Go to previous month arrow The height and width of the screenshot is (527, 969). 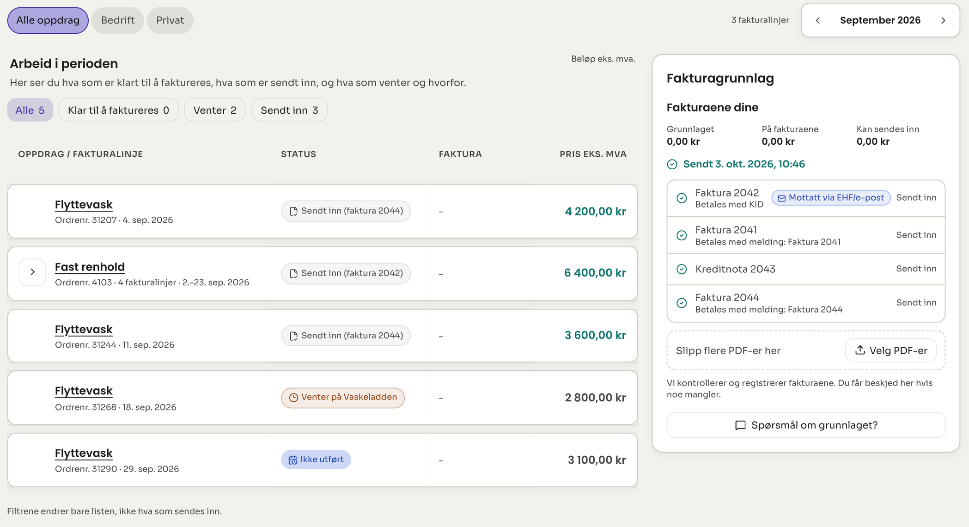click(817, 20)
